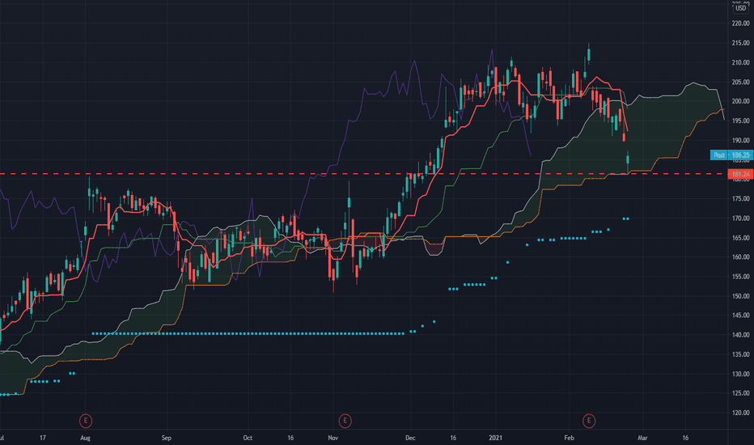Click the 130.00 price axis label
This screenshot has width=754, height=445.
tap(740, 374)
